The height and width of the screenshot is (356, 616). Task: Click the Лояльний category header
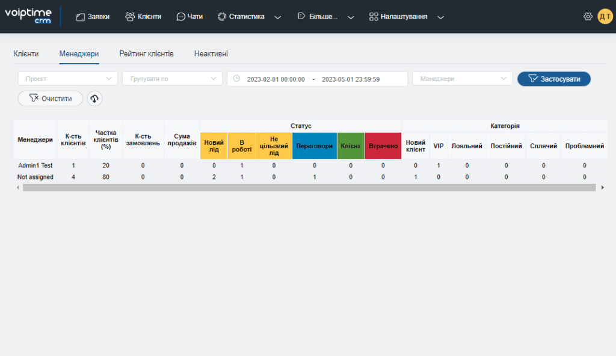pyautogui.click(x=467, y=146)
